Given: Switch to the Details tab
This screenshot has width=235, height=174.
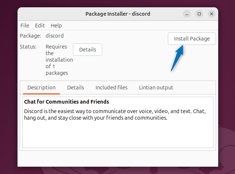Looking at the screenshot, I should point(76,88).
